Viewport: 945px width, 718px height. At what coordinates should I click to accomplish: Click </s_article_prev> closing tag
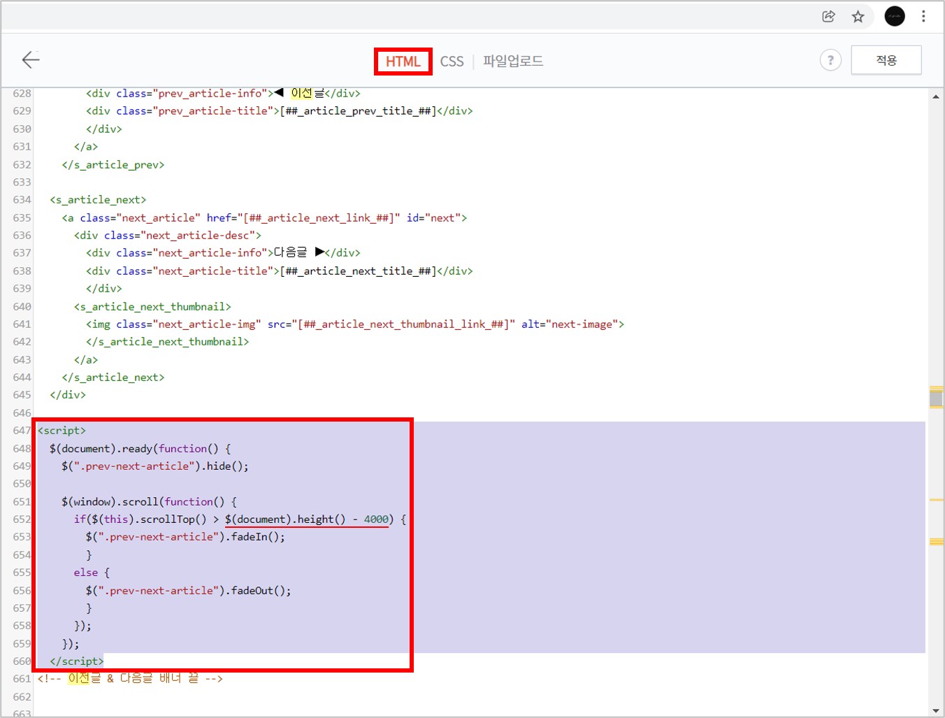[x=113, y=165]
